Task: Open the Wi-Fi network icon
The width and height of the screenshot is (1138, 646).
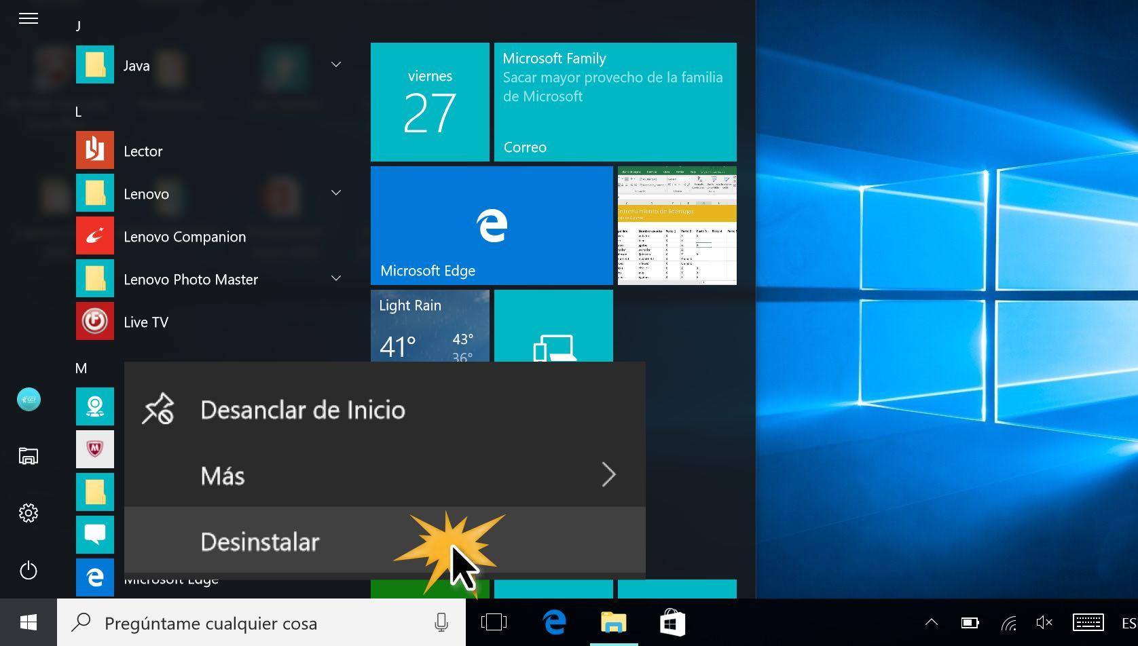Action: 1009,622
